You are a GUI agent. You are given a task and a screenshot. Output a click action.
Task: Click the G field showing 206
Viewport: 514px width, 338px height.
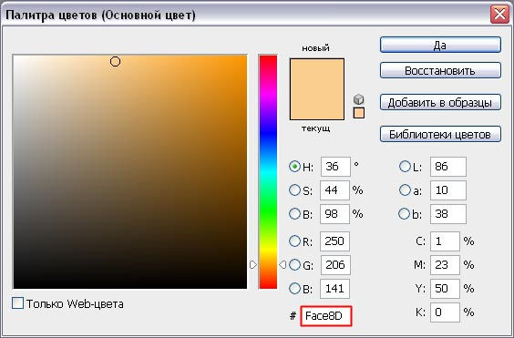click(x=335, y=265)
